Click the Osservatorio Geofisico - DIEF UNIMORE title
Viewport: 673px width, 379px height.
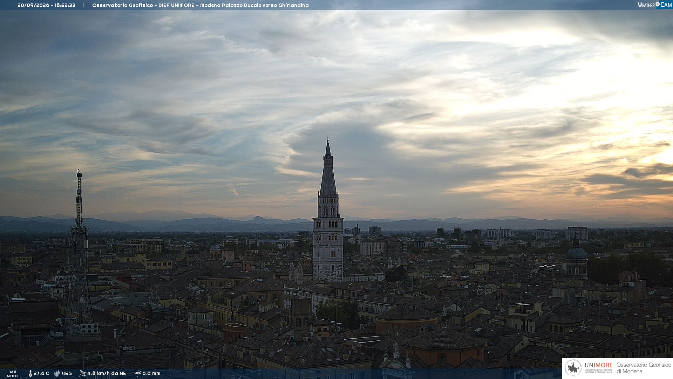143,5
